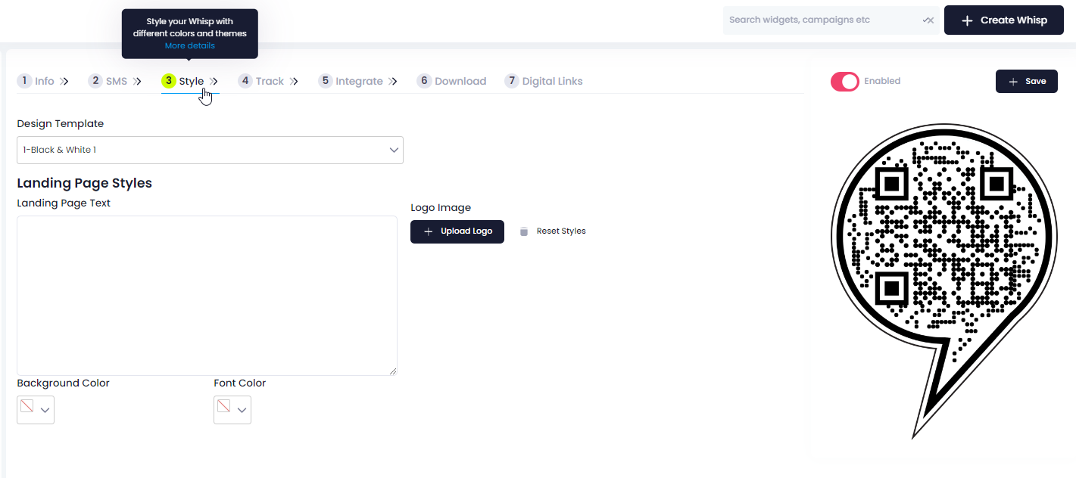Image resolution: width=1076 pixels, height=478 pixels.
Task: Open the Info step tab
Action: pyautogui.click(x=44, y=81)
